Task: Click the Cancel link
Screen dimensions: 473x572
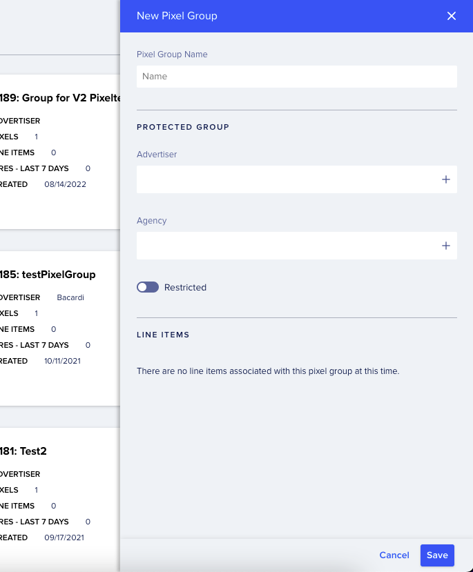Action: 394,555
